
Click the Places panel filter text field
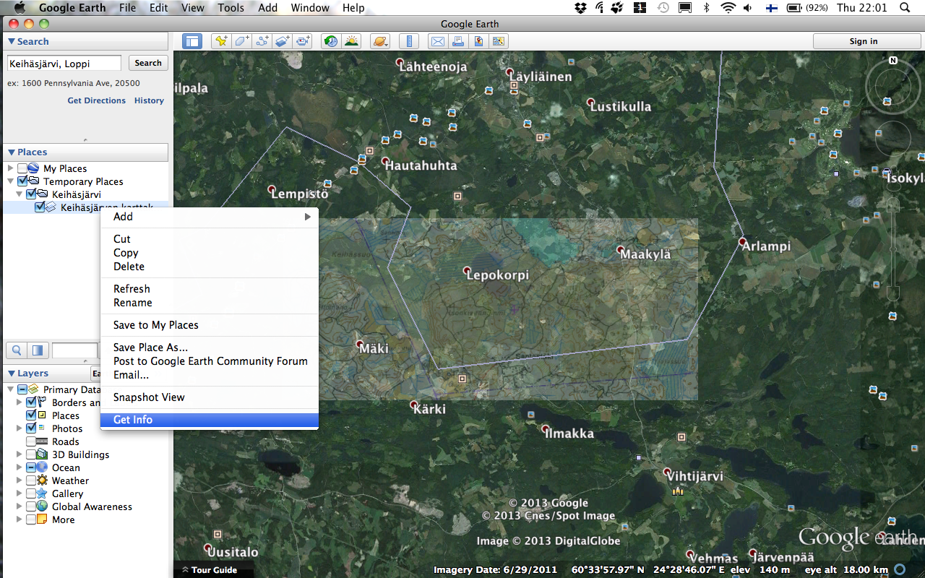[74, 350]
